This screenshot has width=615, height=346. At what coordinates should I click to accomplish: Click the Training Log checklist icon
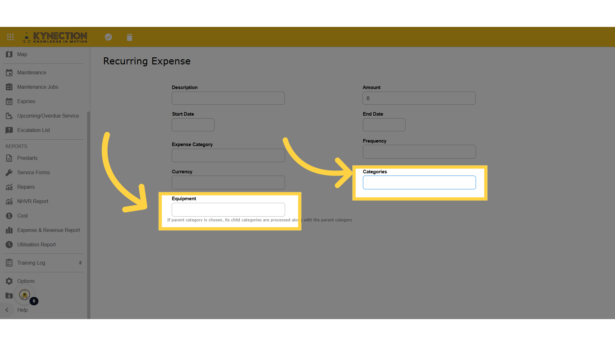point(9,263)
